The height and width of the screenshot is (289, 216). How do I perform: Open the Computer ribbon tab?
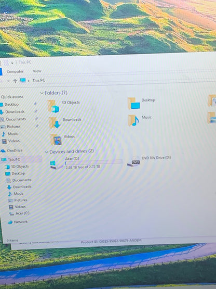pos(15,71)
